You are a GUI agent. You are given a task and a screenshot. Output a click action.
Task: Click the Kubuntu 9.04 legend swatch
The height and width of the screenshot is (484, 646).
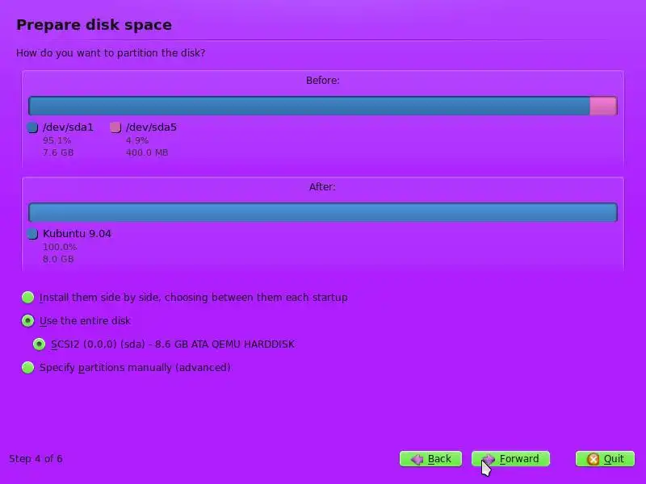pos(32,234)
